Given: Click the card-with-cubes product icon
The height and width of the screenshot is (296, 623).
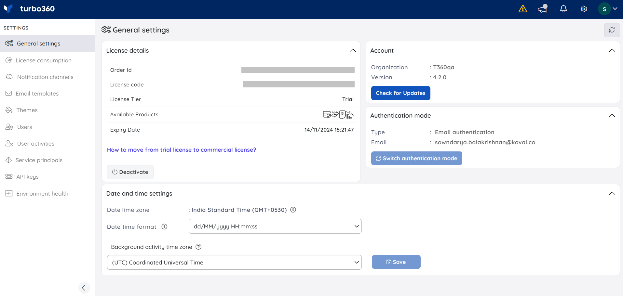Looking at the screenshot, I should tap(327, 114).
